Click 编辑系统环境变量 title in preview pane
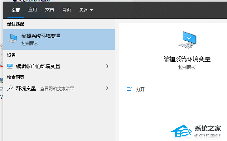 [x=187, y=59]
